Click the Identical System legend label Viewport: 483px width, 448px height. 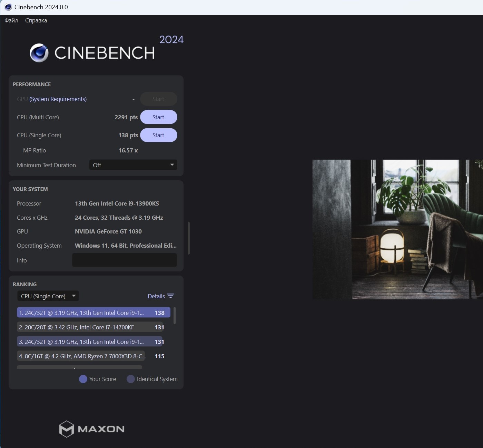(x=157, y=379)
